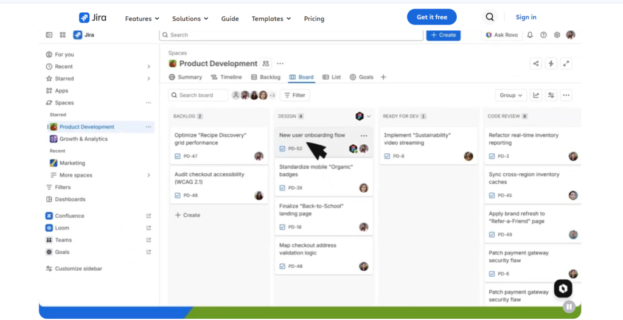Screen dimensions: 623x320
Task: Open the board insights chart icon
Action: point(536,96)
